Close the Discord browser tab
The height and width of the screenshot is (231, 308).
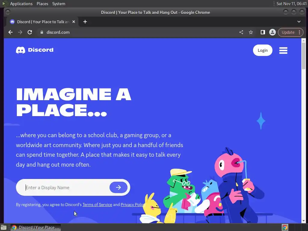pos(74,22)
